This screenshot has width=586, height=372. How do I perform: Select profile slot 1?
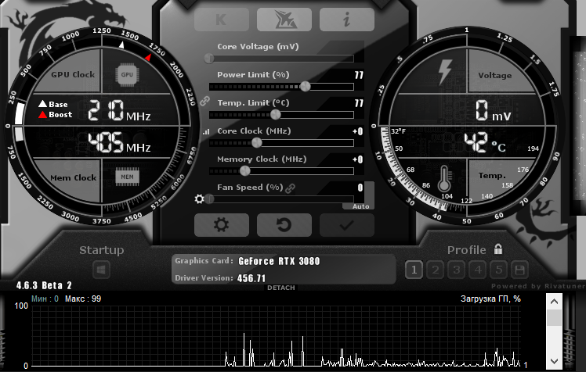[414, 270]
